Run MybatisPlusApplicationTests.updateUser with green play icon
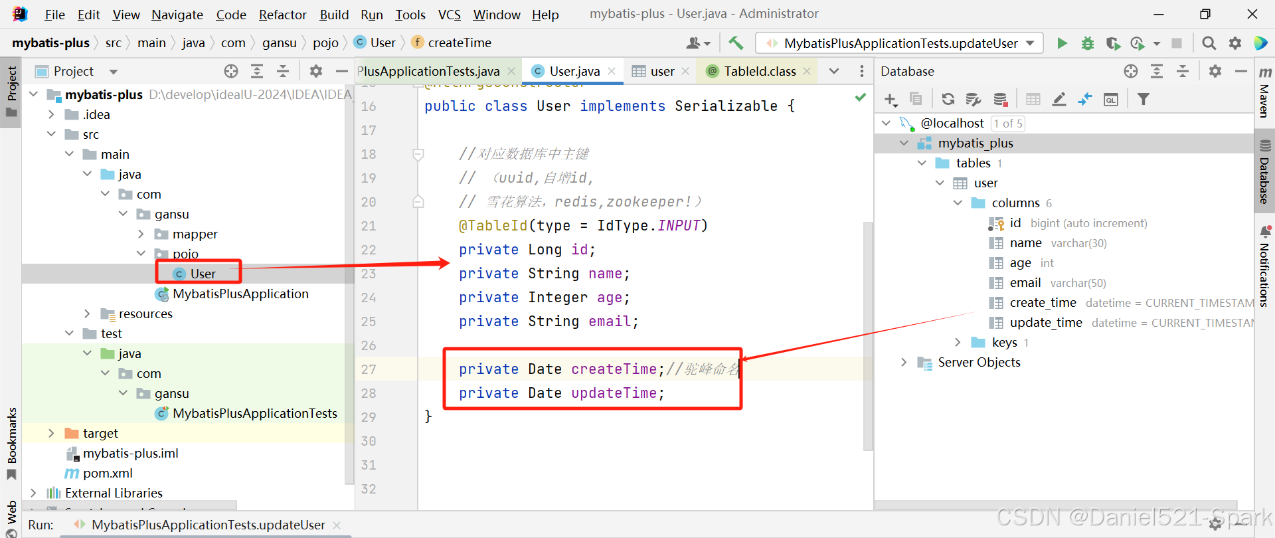The image size is (1275, 538). point(1062,43)
